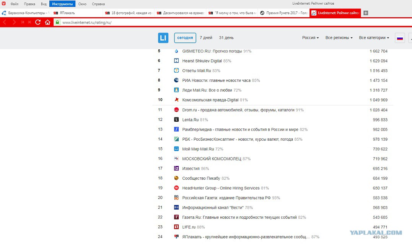The image size is (412, 244).
Task: Switch rating period to 7 дней
Action: click(206, 38)
